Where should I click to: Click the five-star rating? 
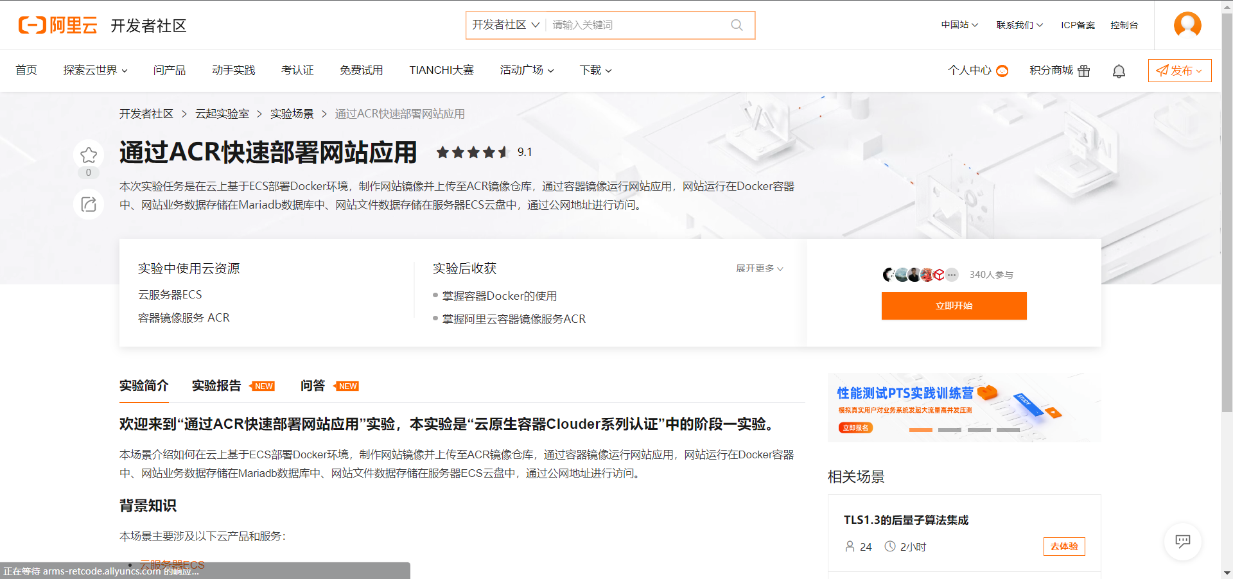point(472,152)
